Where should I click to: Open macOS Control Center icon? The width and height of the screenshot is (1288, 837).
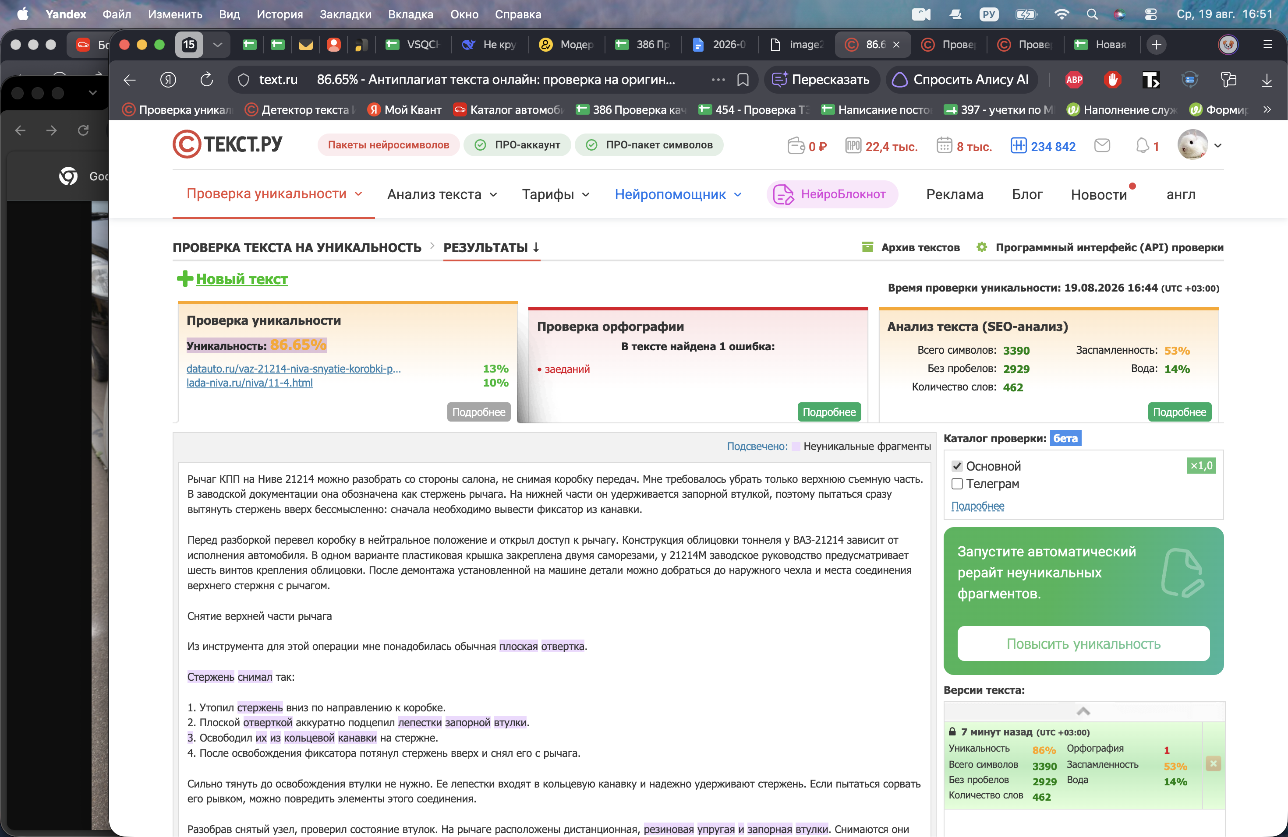point(1150,14)
